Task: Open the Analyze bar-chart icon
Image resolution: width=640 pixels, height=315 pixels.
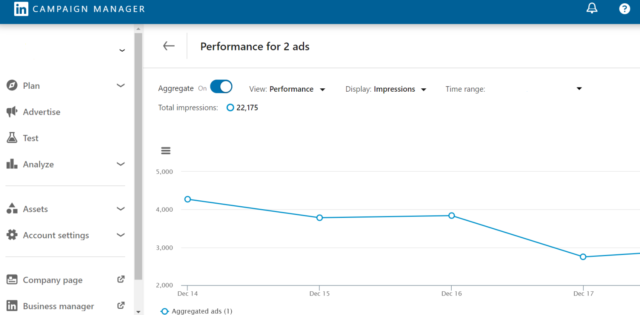Action: (x=11, y=164)
